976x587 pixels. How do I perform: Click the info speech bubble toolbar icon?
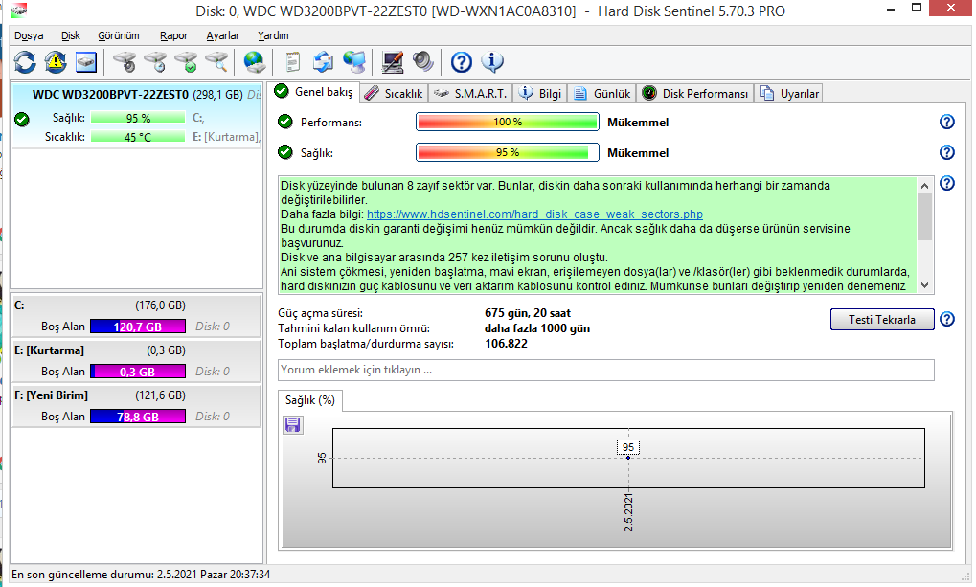pos(491,61)
